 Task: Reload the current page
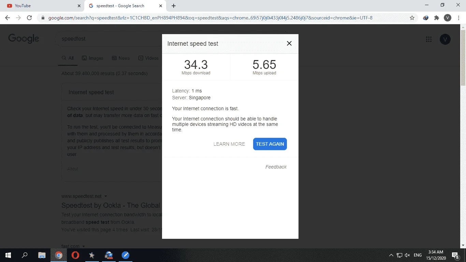(x=29, y=18)
